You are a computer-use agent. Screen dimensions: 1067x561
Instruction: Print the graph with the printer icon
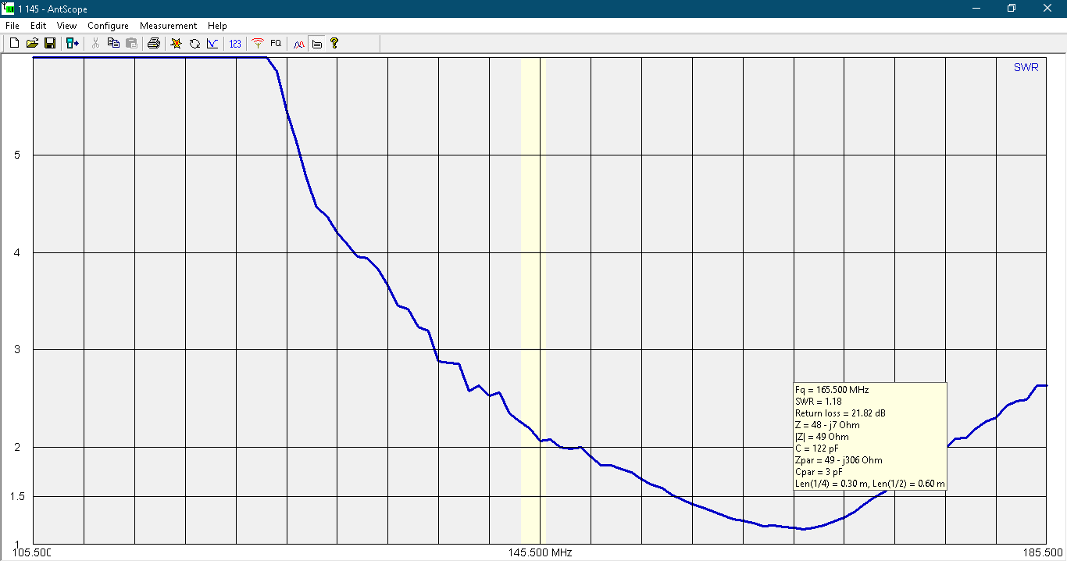154,44
